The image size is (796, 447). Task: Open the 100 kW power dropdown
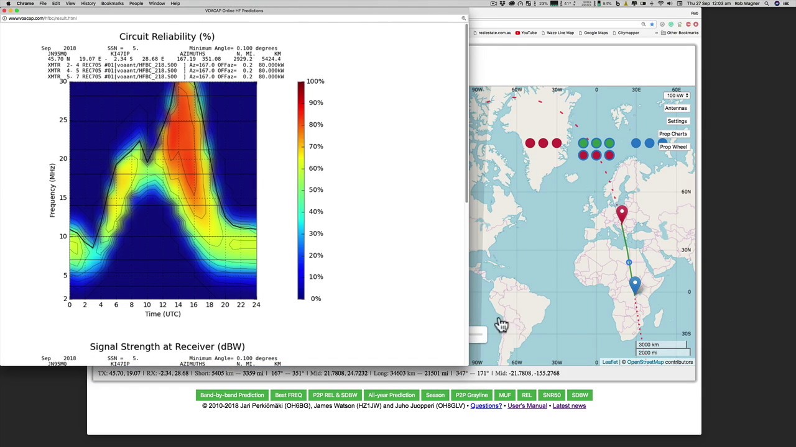677,96
